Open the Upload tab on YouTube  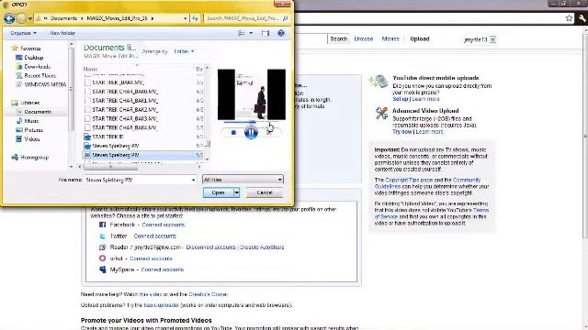pos(420,38)
